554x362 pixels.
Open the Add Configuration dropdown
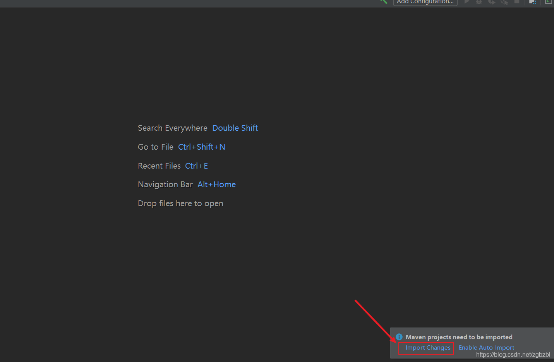(425, 2)
